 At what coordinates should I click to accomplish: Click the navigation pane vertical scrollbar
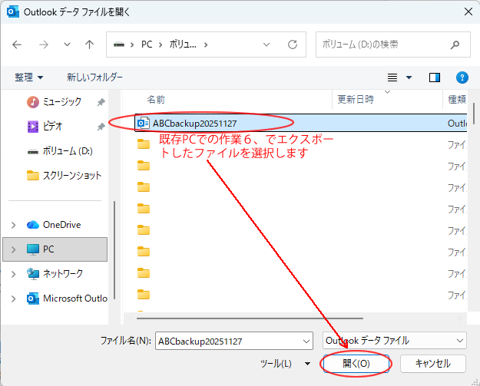[x=114, y=250]
